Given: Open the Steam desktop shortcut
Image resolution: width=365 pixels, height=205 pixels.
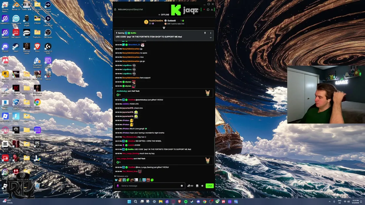Looking at the screenshot, I should 16,48.
